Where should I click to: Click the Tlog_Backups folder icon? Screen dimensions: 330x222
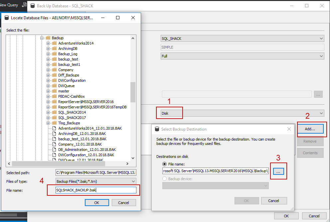coord(55,123)
